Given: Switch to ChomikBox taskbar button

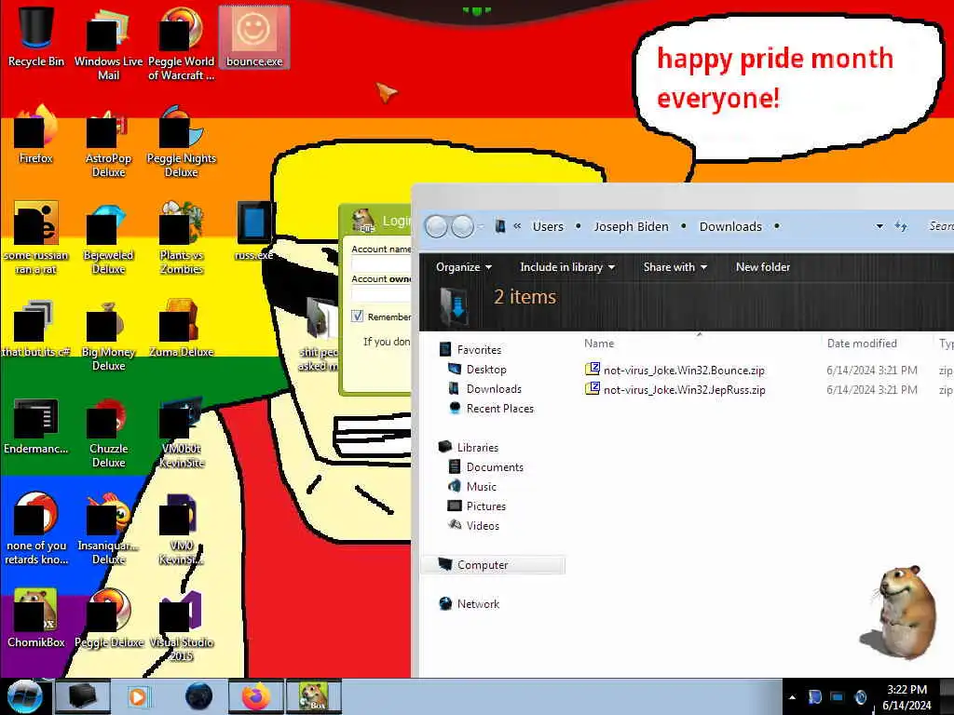Looking at the screenshot, I should click(314, 696).
